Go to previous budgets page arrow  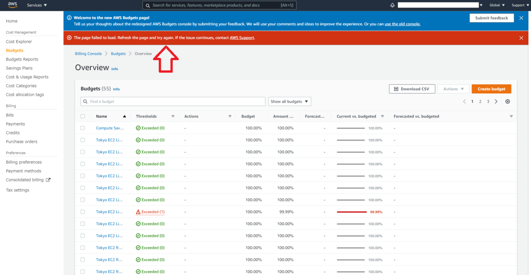click(464, 102)
